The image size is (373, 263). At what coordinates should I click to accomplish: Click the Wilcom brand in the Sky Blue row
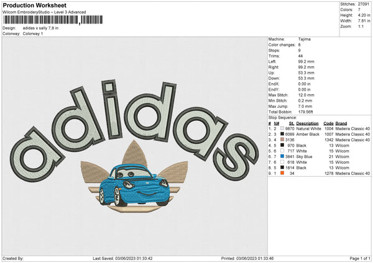[x=343, y=156]
